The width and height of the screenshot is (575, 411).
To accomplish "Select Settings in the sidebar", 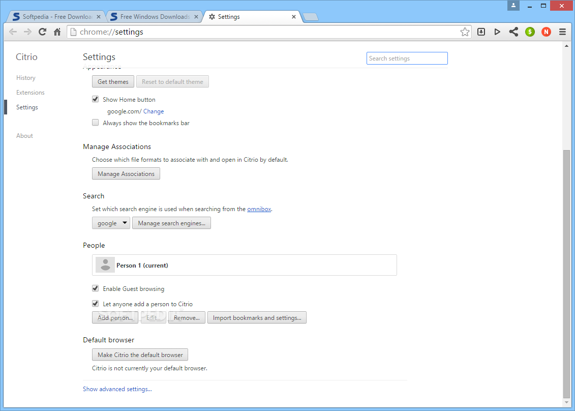I will pos(27,107).
